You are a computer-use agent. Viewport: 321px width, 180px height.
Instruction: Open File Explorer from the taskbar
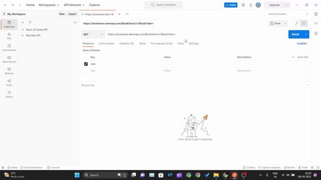click(216, 175)
